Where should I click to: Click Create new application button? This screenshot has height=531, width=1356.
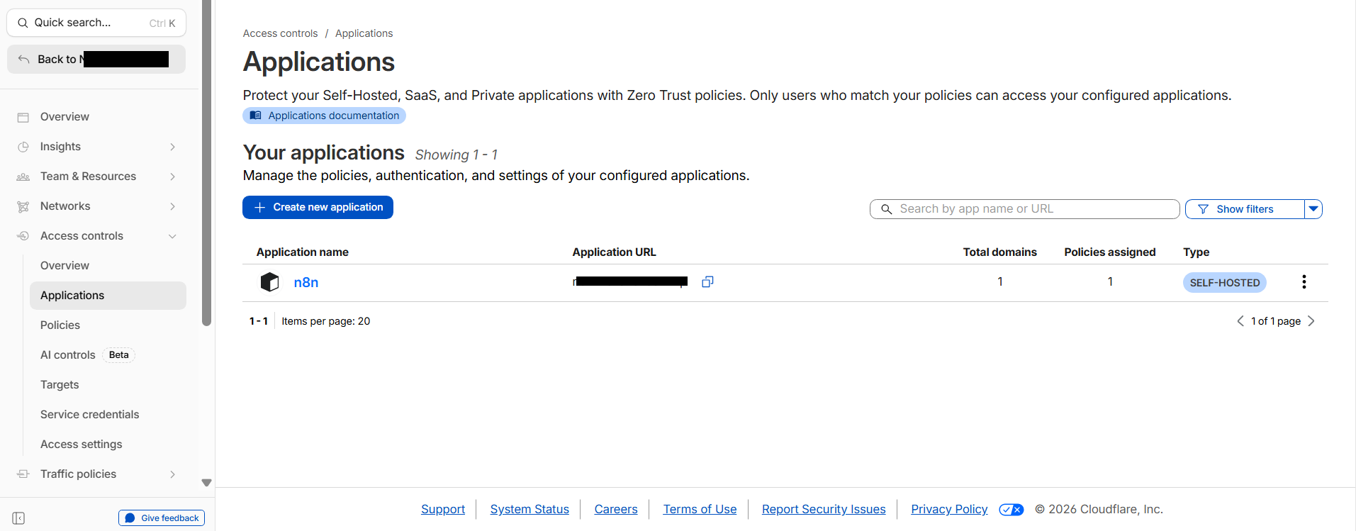point(318,208)
